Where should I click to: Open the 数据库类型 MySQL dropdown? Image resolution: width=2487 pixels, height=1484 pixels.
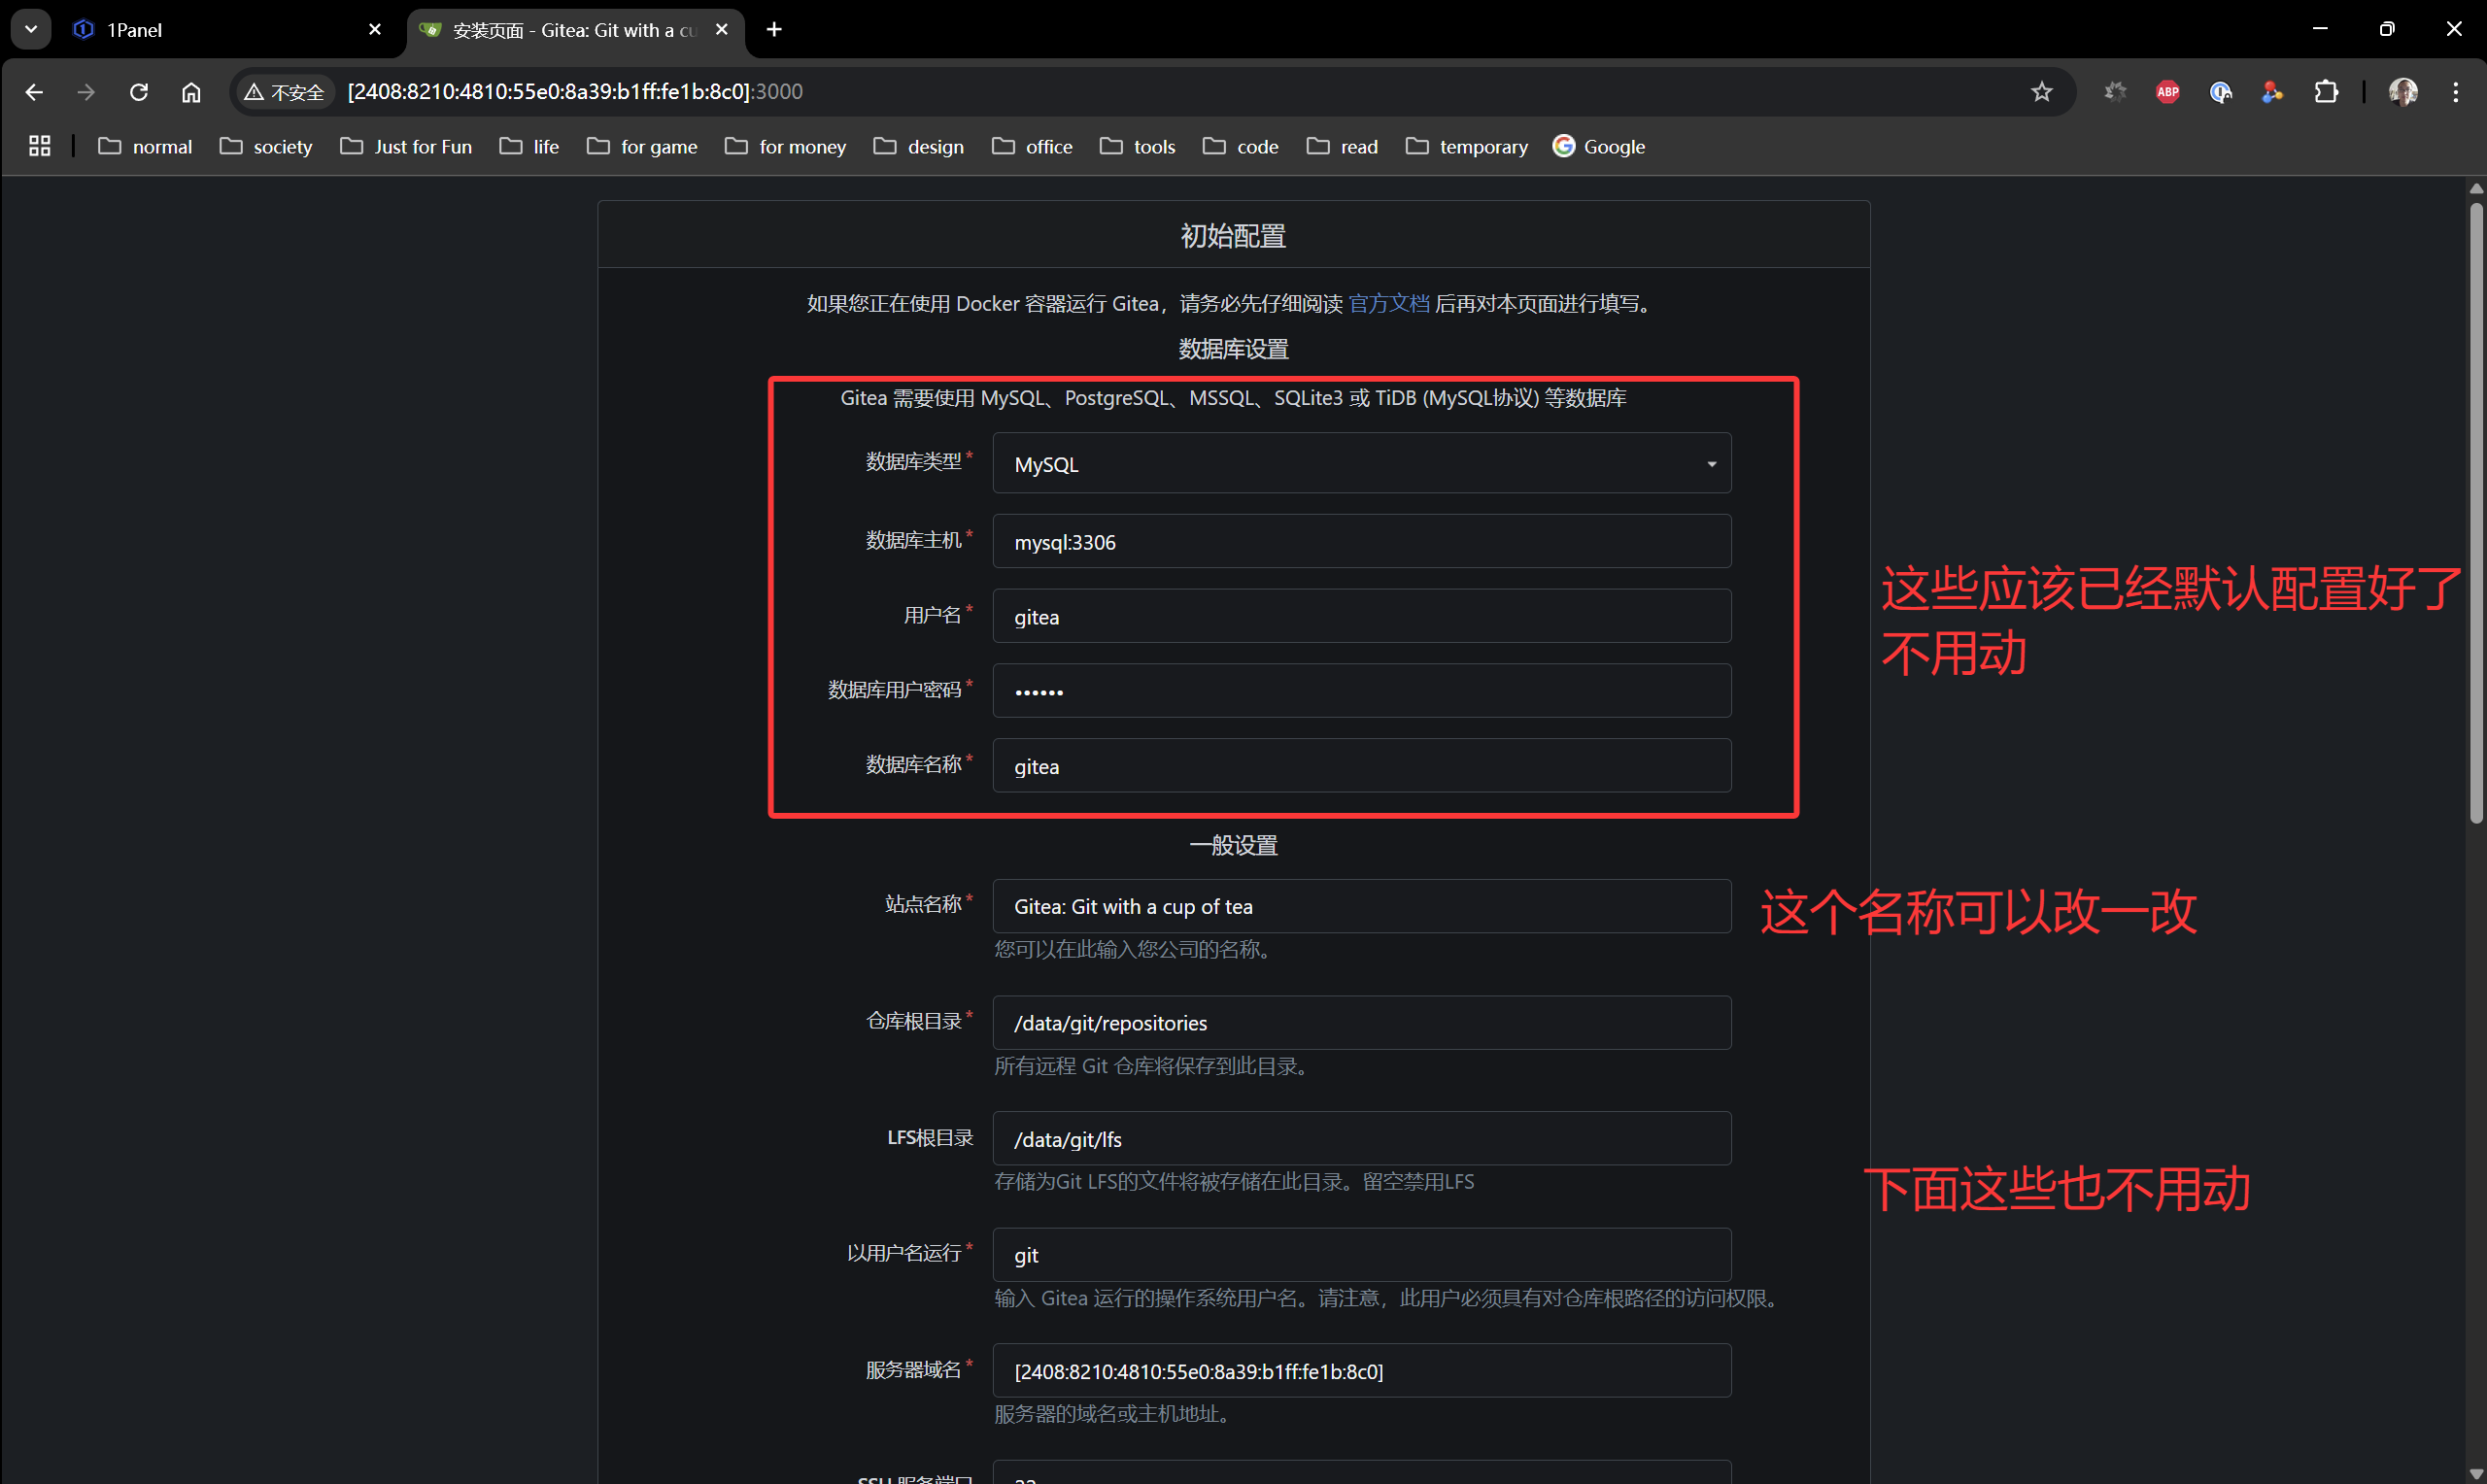pos(1360,464)
